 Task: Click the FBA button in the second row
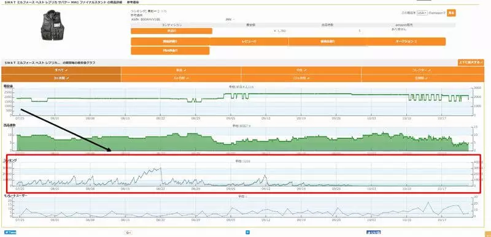[x=170, y=51]
